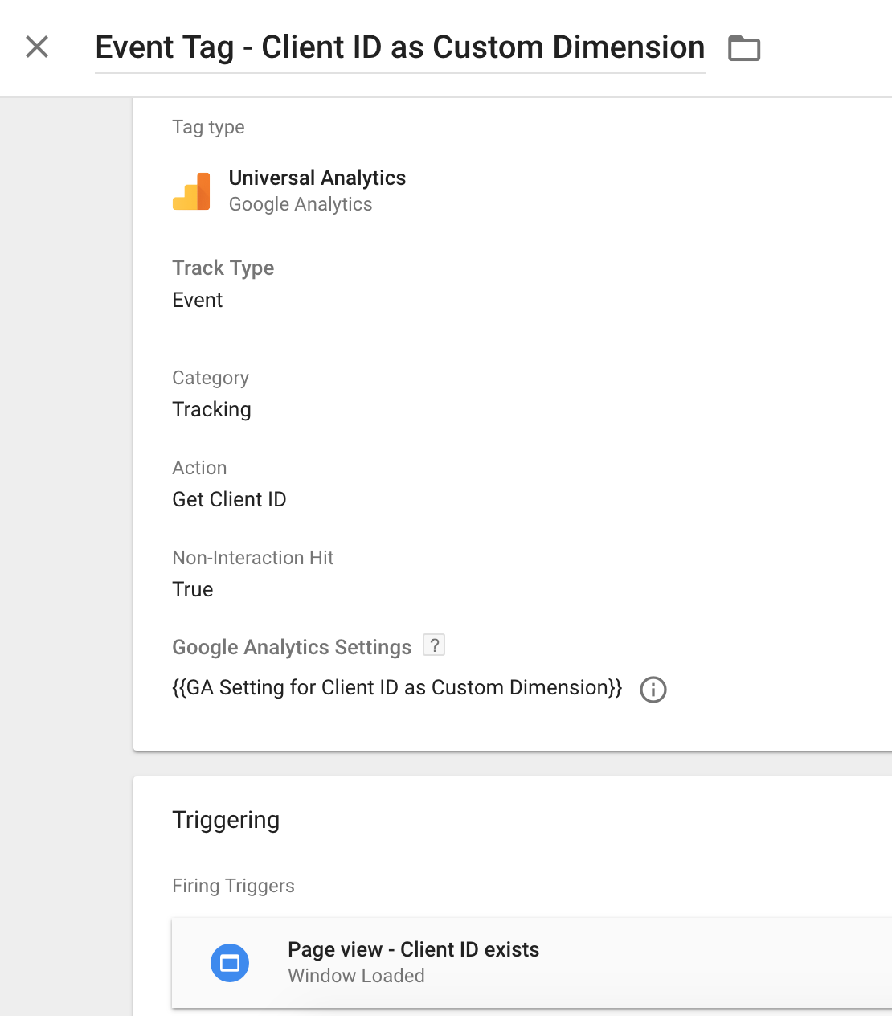Show info for the GA Setting variable

pyautogui.click(x=653, y=690)
